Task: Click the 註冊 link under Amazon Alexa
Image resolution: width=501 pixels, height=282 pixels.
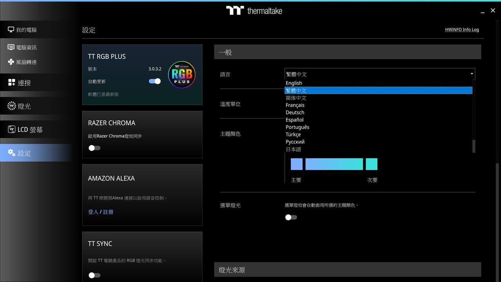Action: coord(108,212)
